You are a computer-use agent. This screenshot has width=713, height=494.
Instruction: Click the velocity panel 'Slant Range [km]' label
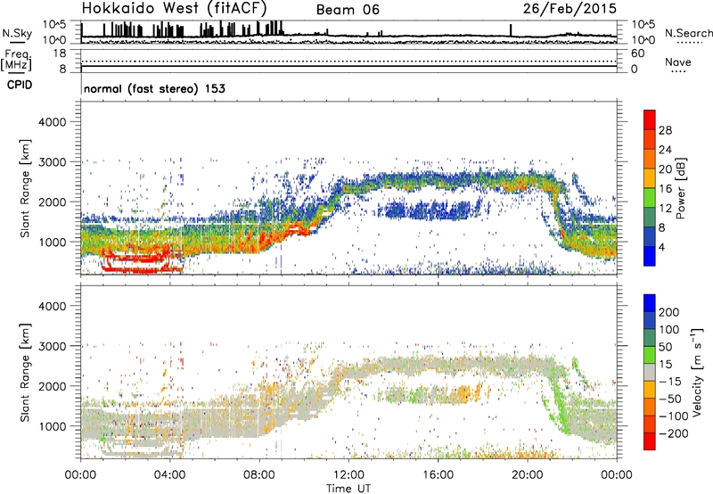point(25,373)
